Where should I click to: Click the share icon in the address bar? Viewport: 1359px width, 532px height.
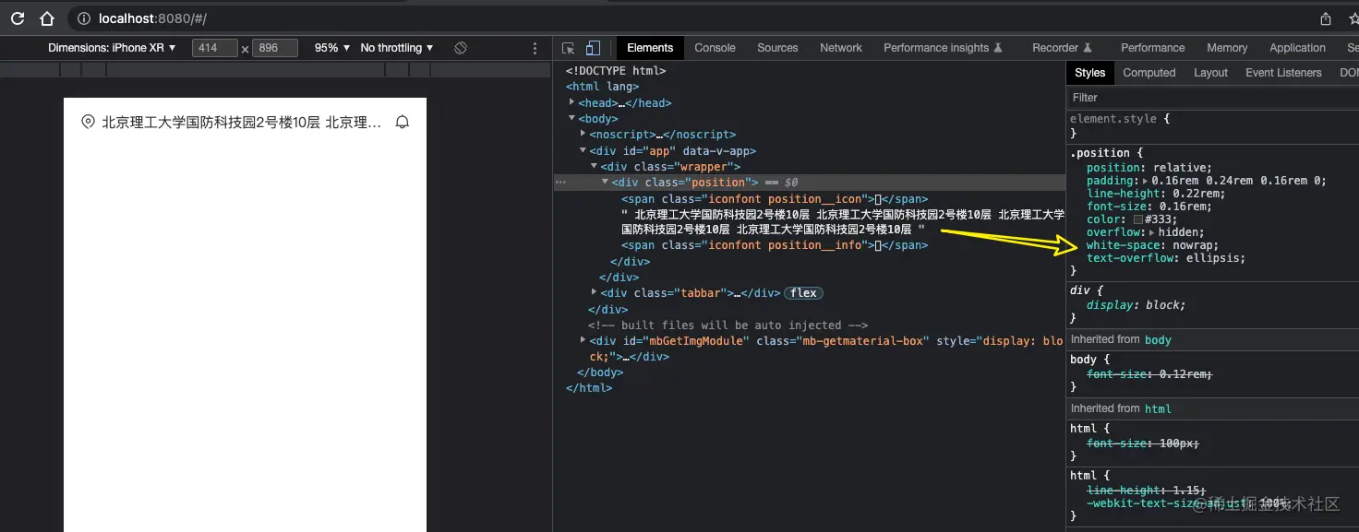[1326, 18]
